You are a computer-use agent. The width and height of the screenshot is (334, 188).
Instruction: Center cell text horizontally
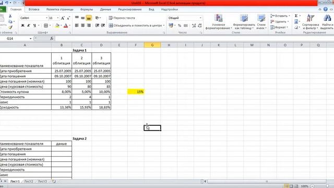point(83,26)
